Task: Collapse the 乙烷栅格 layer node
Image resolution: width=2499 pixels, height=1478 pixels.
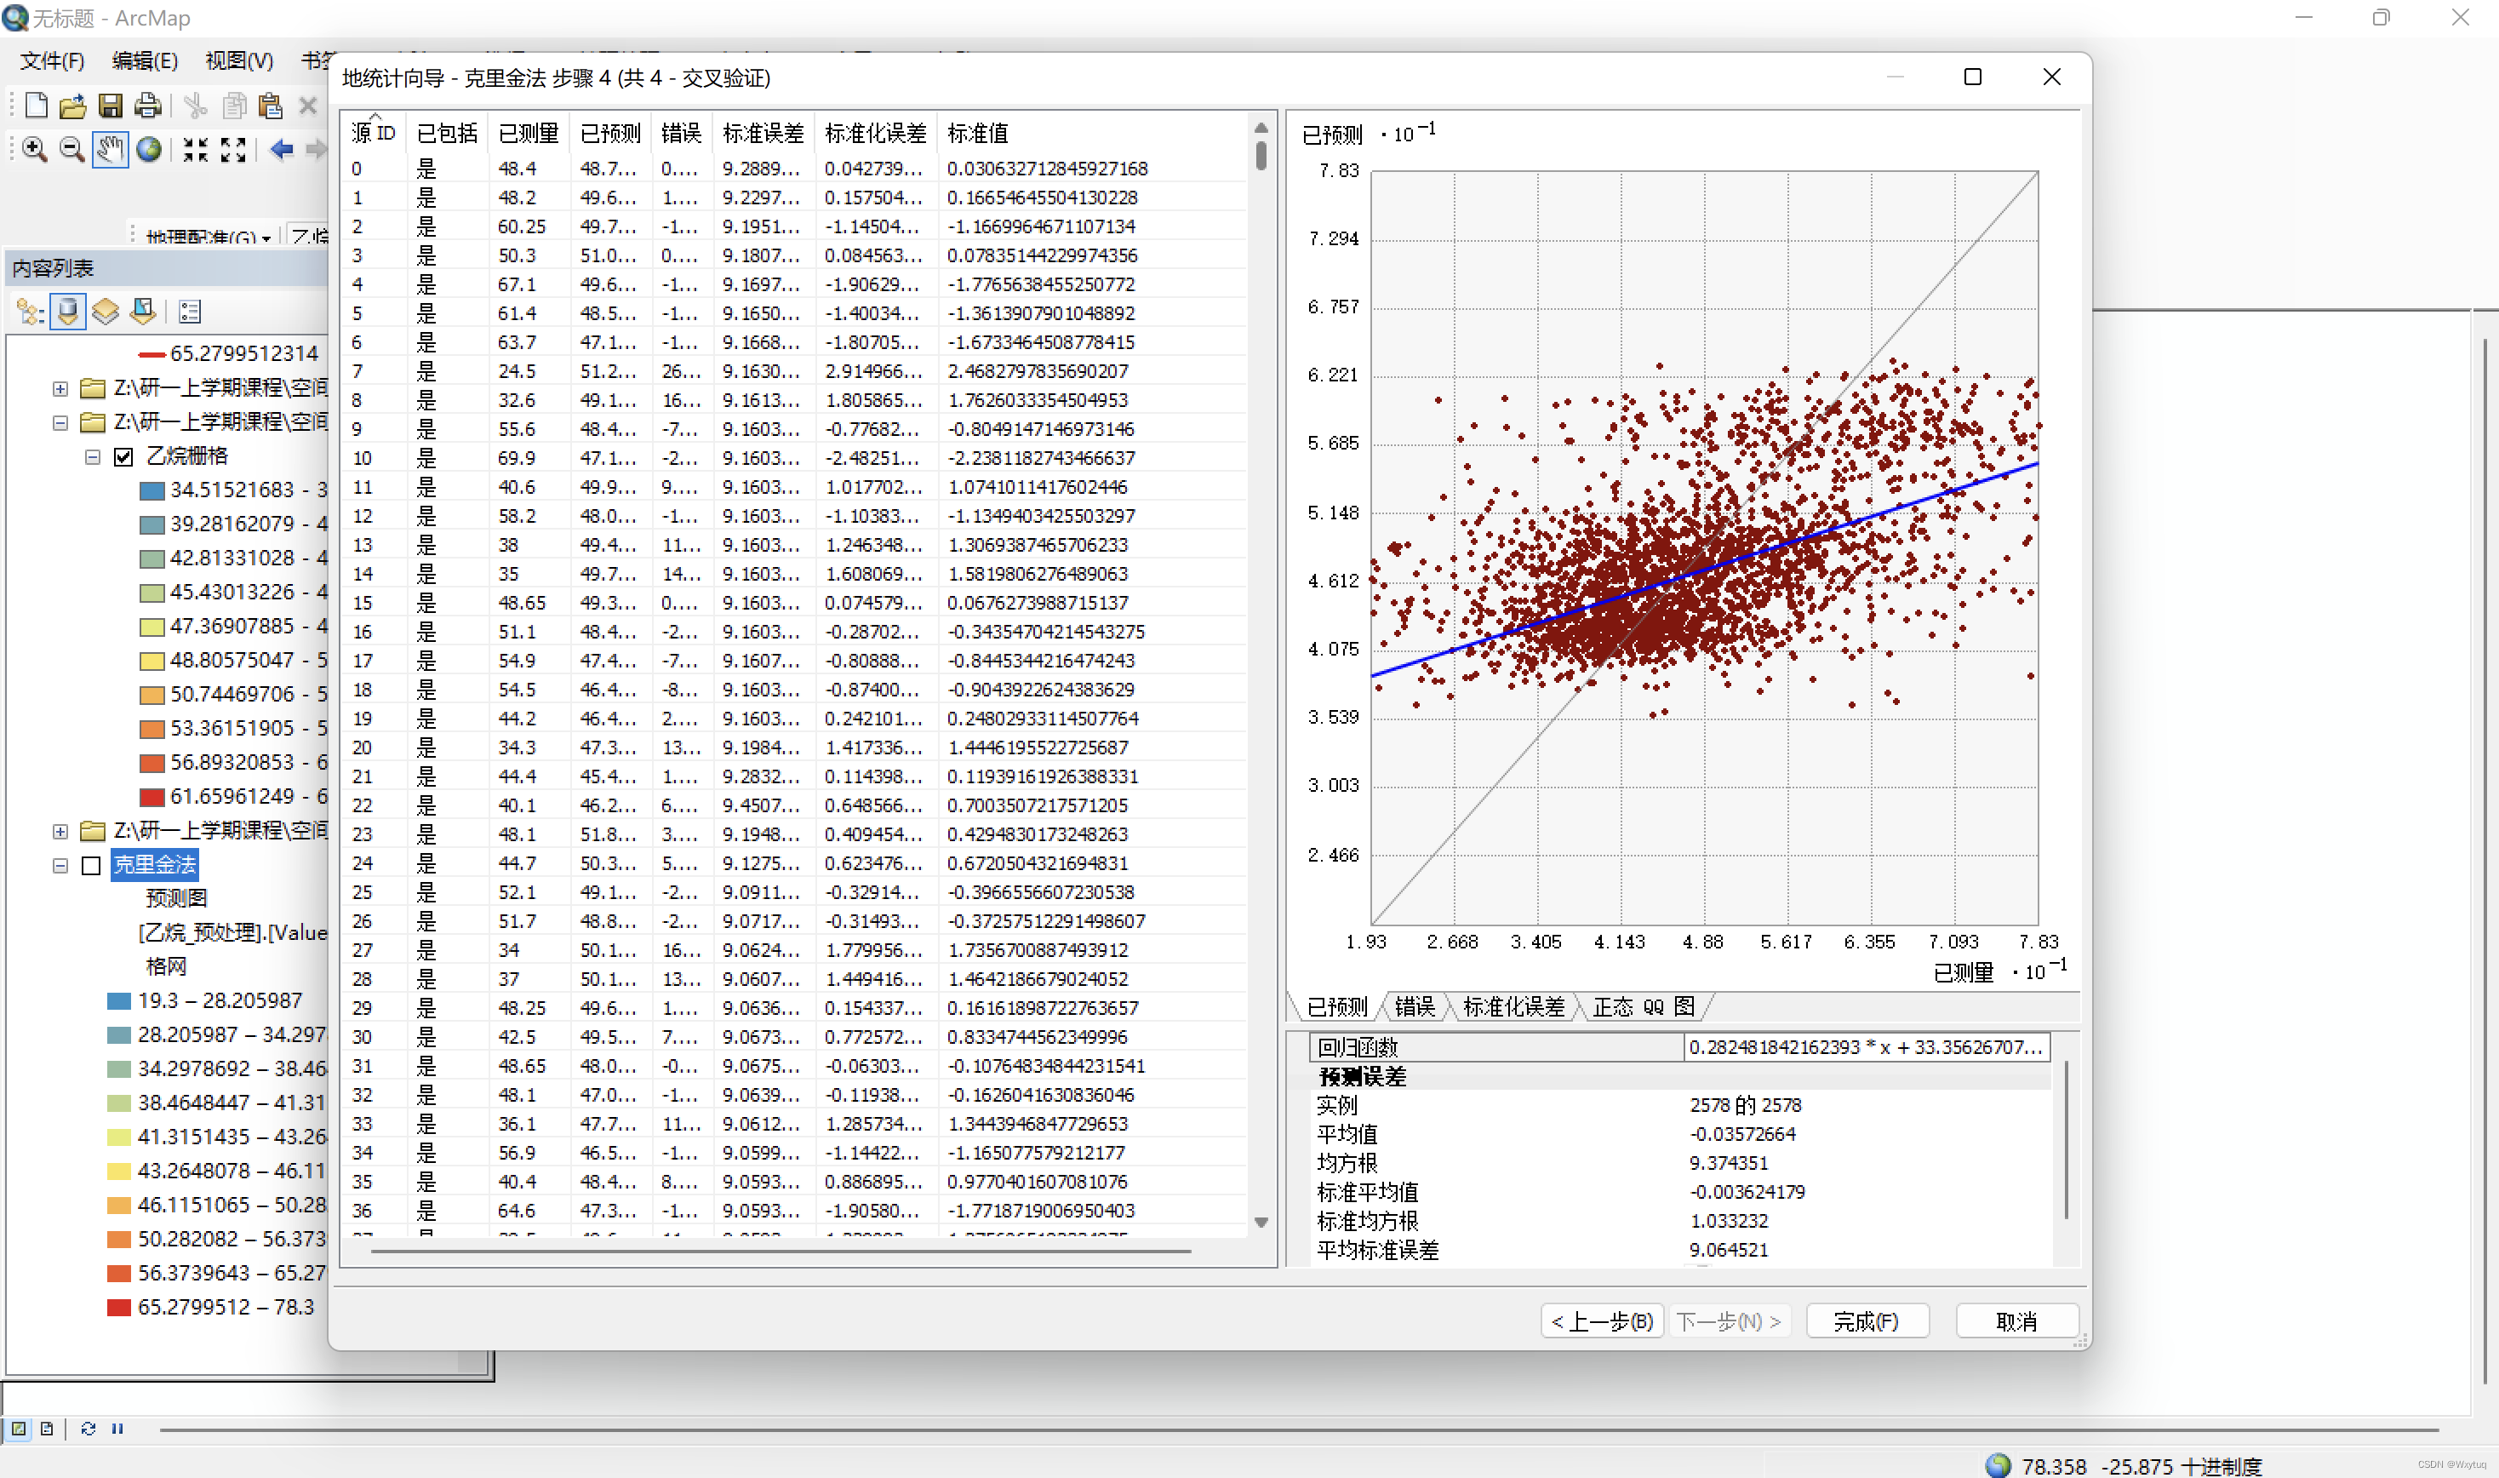Action: pos(93,457)
